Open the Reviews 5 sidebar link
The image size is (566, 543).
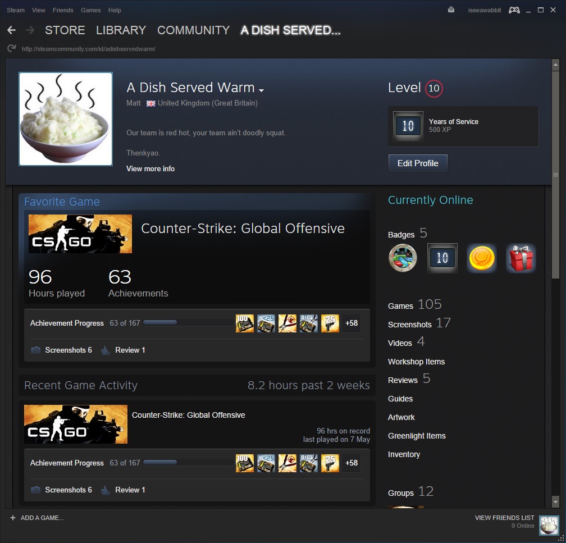[409, 380]
